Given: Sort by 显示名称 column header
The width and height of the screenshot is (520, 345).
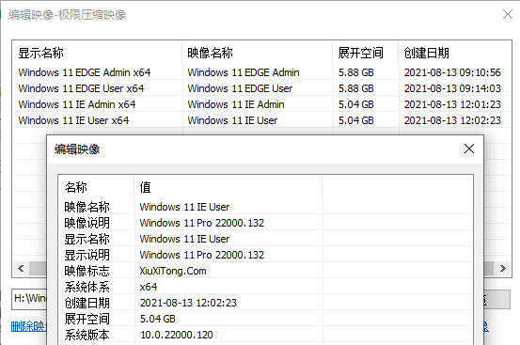Looking at the screenshot, I should 97,53.
